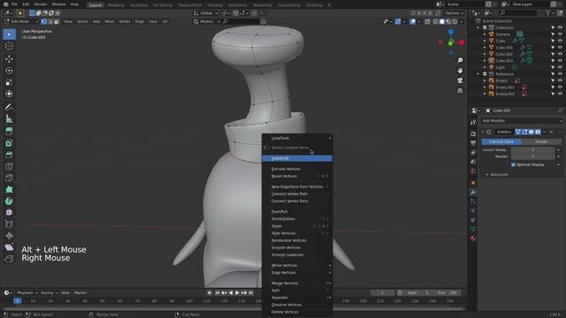This screenshot has height=318, width=566.
Task: Remove the Subdivision modifier with X
Action: [551, 132]
